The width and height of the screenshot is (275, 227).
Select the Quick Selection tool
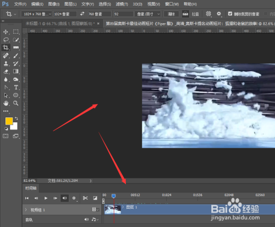point(16,40)
